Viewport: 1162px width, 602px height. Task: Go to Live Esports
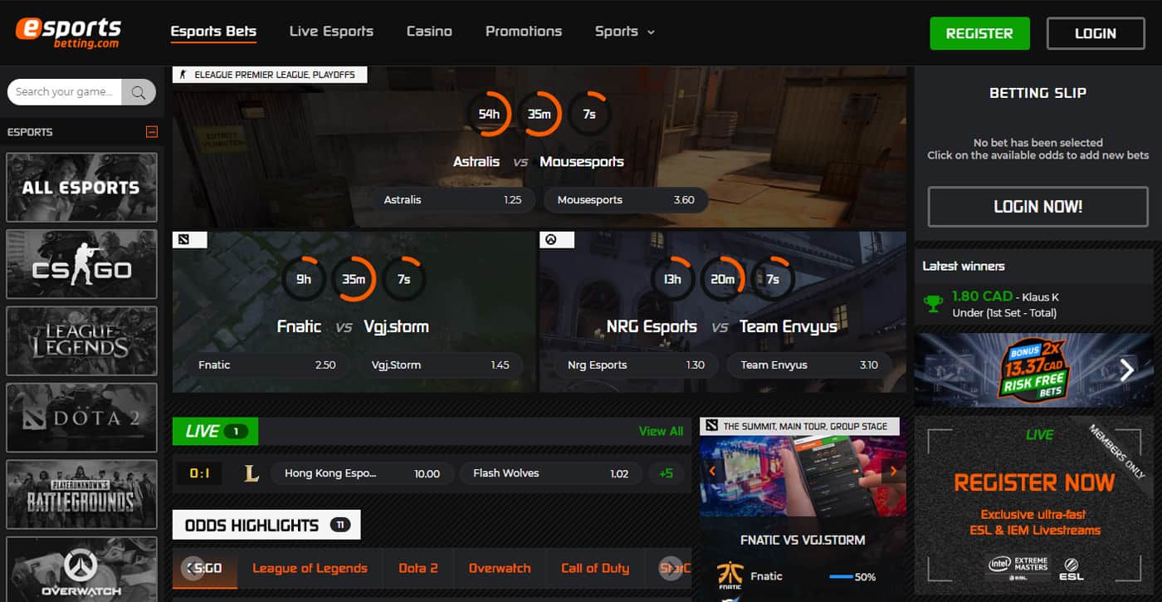(331, 32)
